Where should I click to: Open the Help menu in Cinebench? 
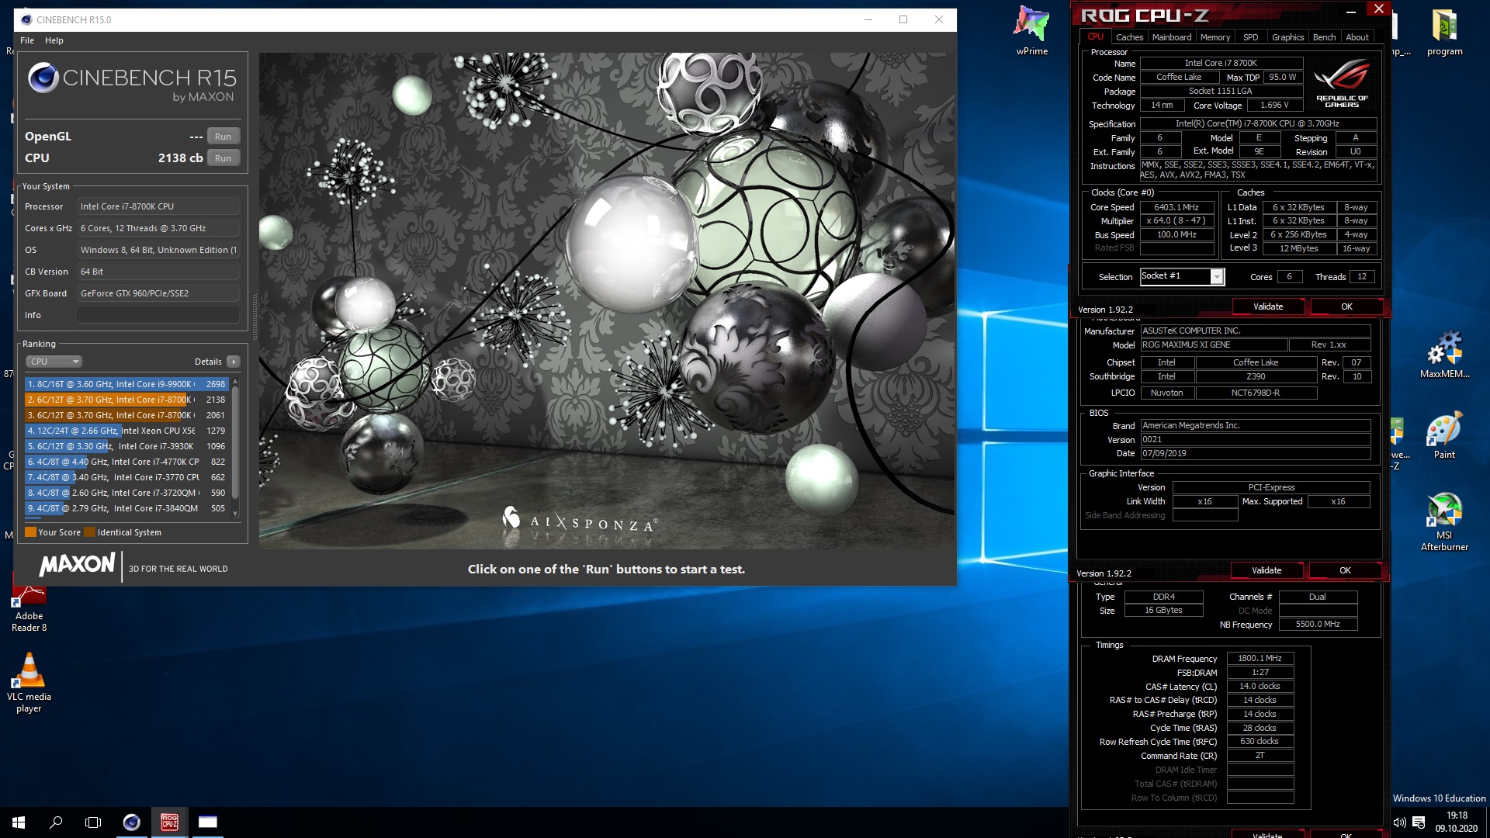[54, 40]
